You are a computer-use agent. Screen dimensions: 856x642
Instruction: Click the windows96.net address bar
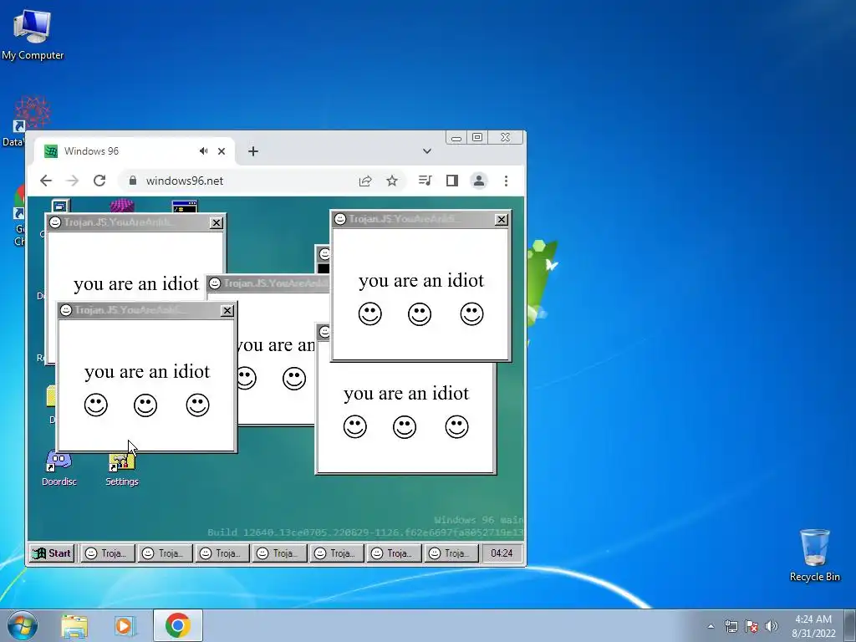coord(240,181)
